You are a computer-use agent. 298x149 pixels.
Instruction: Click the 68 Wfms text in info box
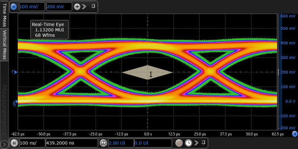pyautogui.click(x=45, y=35)
